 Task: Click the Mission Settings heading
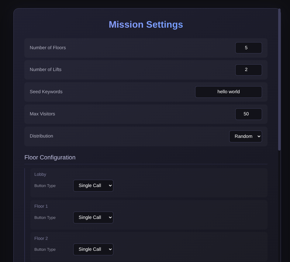tap(146, 25)
